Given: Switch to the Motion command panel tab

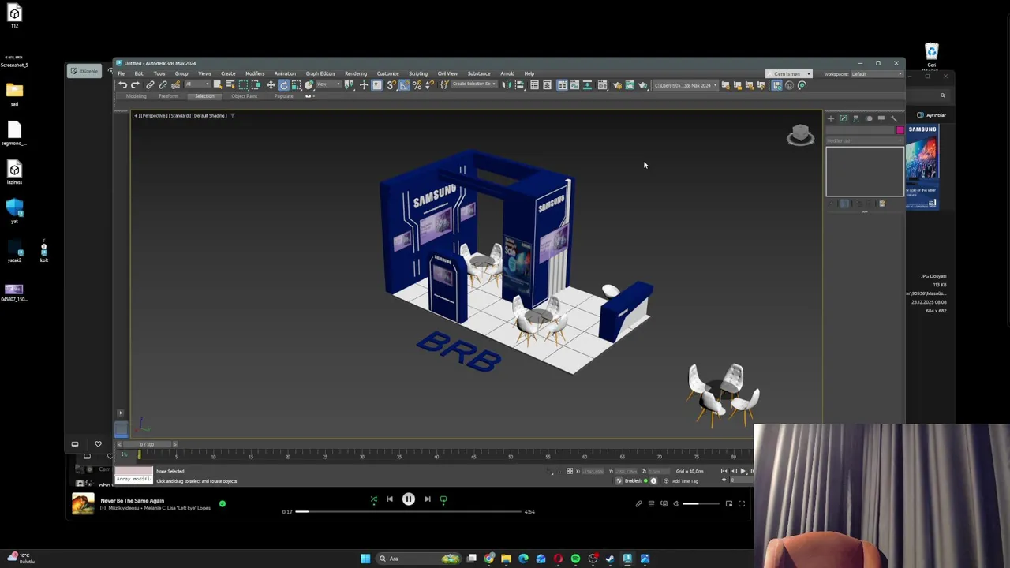Looking at the screenshot, I should pos(869,118).
